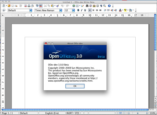
Task: Click the zoom slider handle
Action: 138,113
